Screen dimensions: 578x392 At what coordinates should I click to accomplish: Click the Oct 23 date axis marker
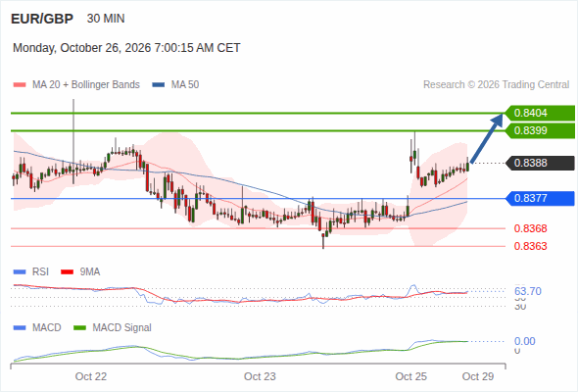pos(260,376)
